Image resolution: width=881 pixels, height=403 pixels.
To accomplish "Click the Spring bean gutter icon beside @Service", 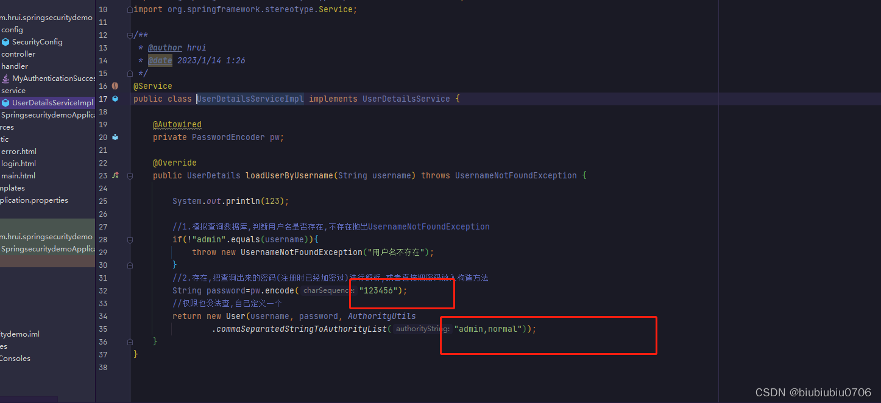I will [115, 86].
